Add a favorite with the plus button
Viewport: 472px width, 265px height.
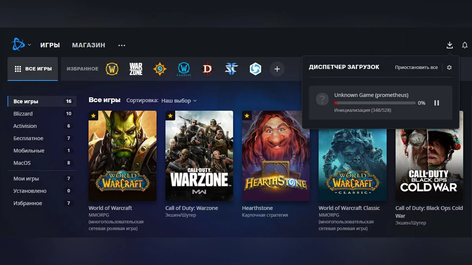pyautogui.click(x=277, y=69)
